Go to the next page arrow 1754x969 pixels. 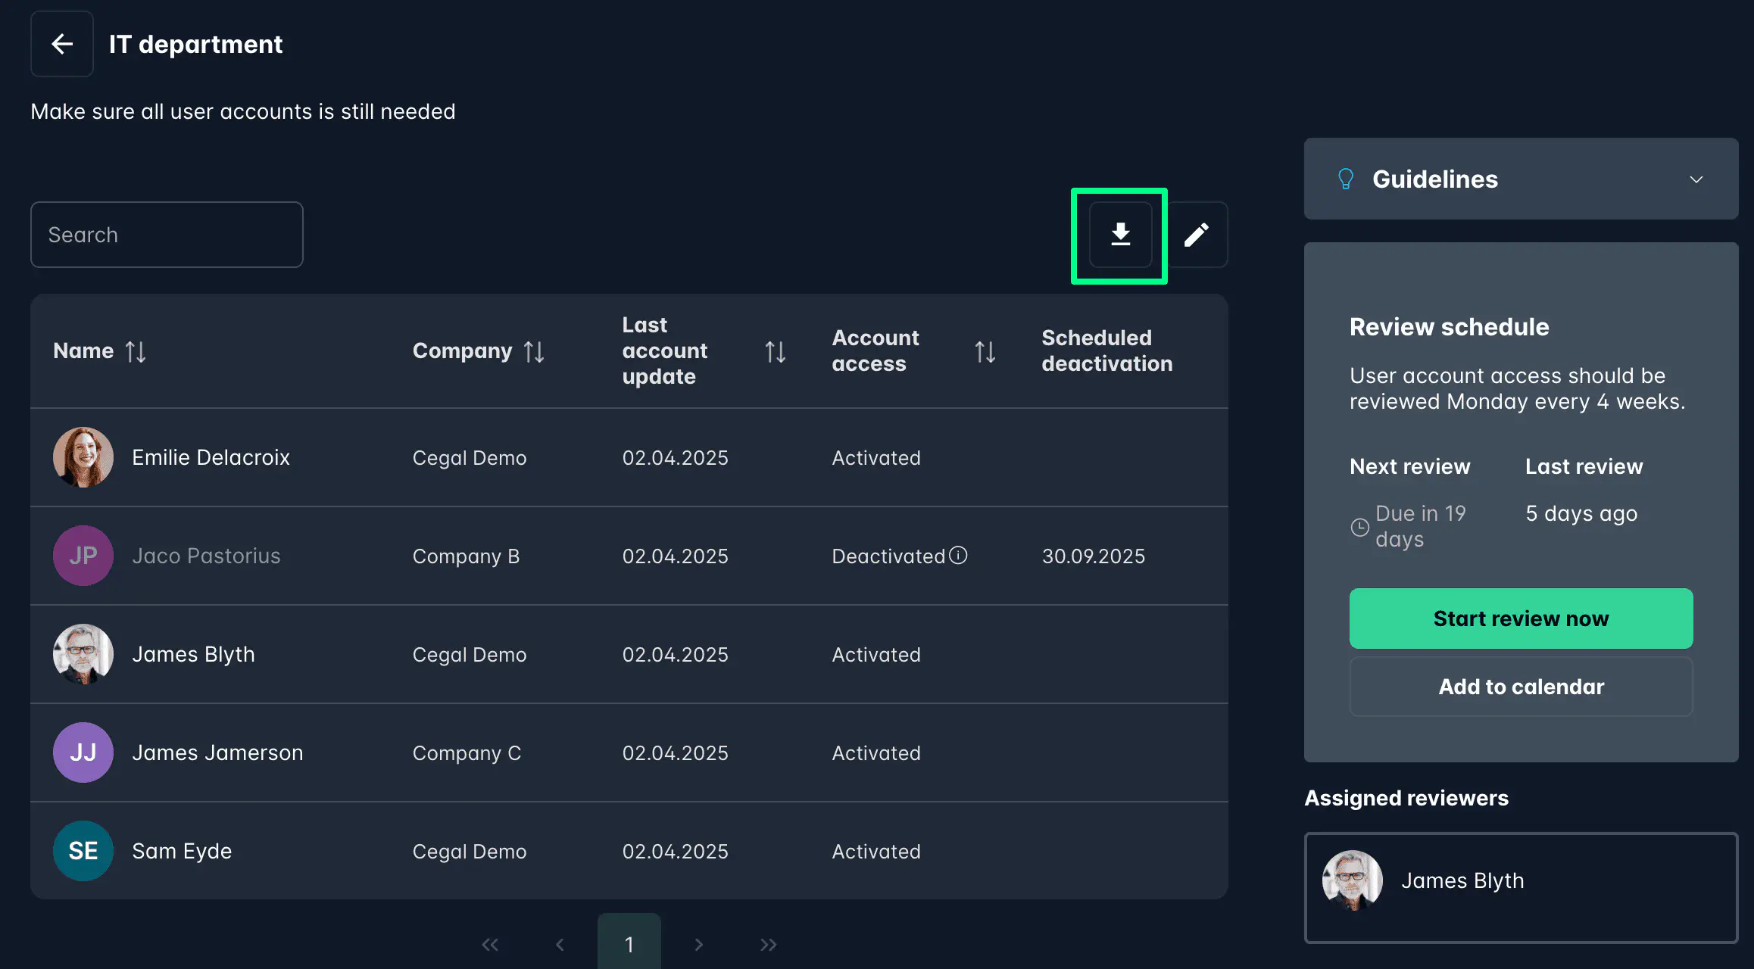point(698,944)
